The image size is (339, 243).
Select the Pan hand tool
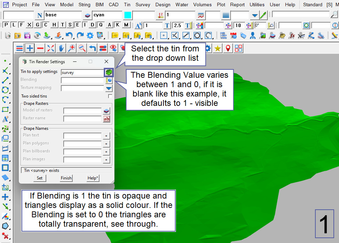tap(62, 48)
